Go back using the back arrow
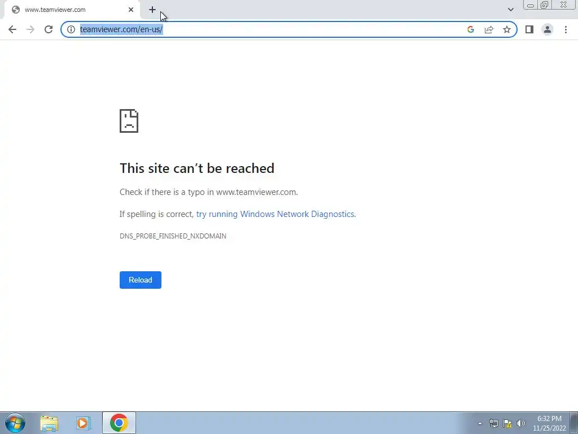 [12, 29]
